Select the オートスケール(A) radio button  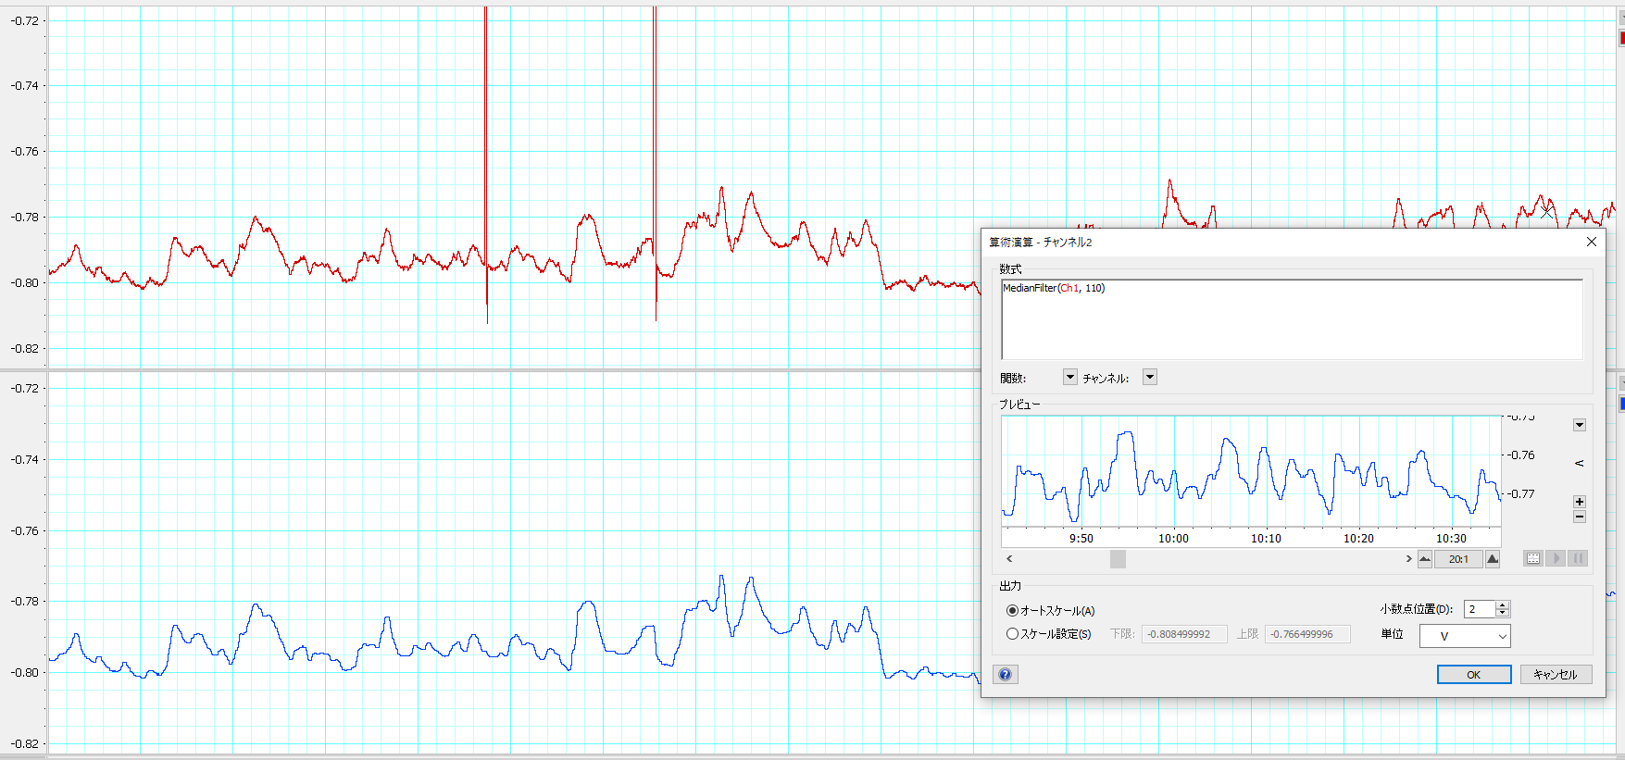1012,611
